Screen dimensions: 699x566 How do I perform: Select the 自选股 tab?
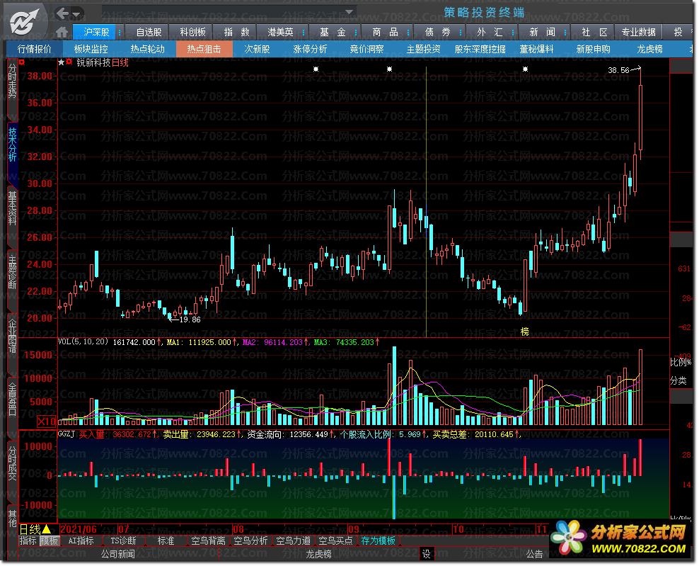(x=149, y=32)
